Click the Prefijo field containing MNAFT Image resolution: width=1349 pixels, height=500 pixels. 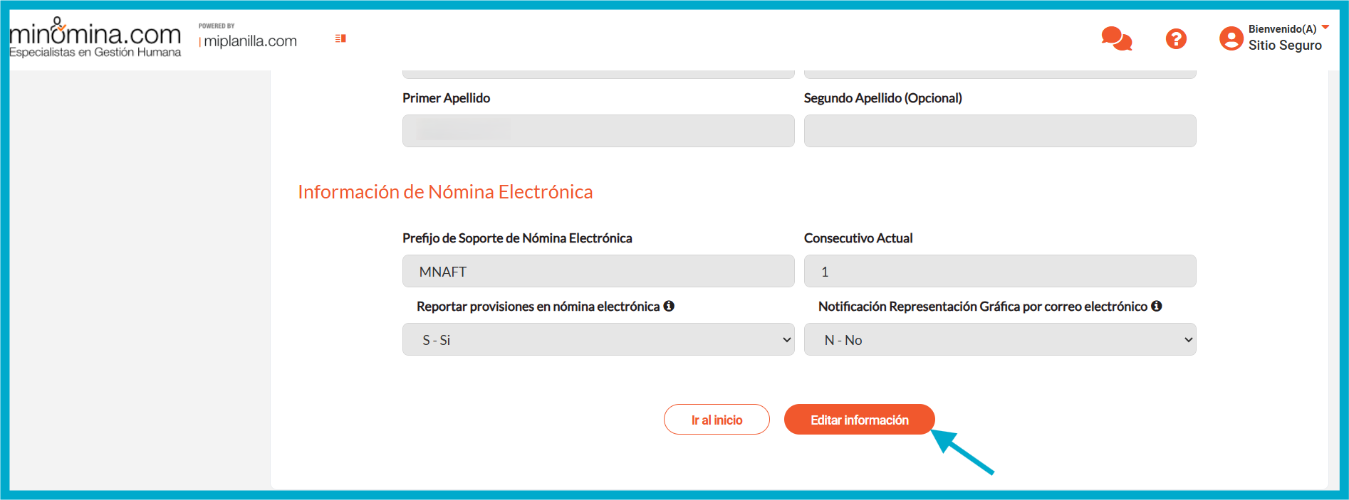click(x=598, y=271)
